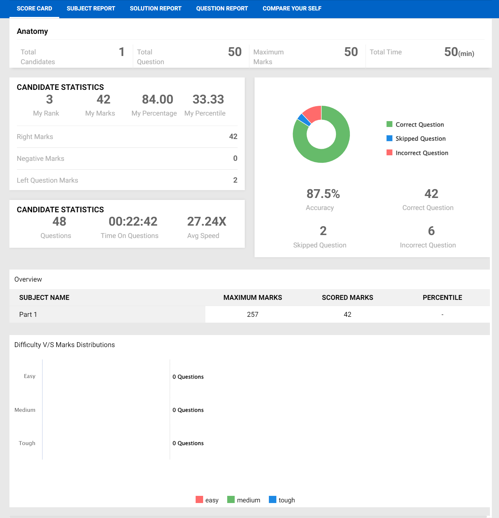
Task: Toggle the Incorrect Question legend label
Action: (x=422, y=153)
